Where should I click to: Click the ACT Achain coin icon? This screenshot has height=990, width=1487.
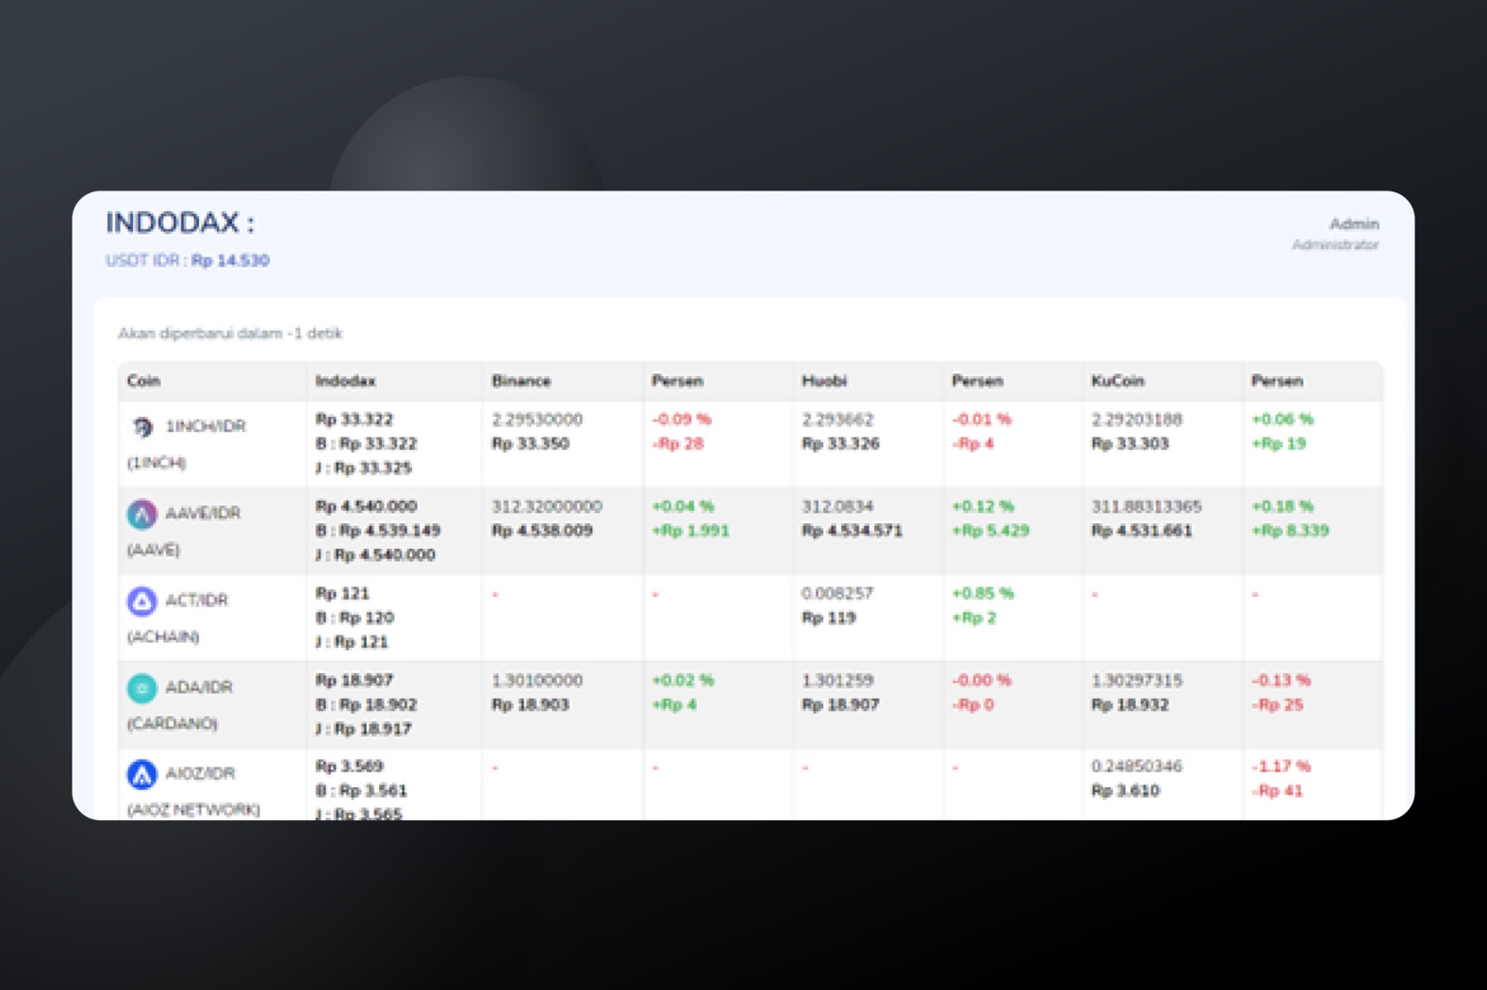(x=141, y=601)
